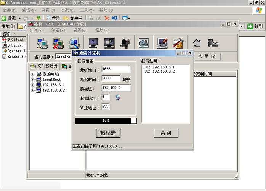
Task: Click 取消搜索 button
Action: click(x=108, y=133)
